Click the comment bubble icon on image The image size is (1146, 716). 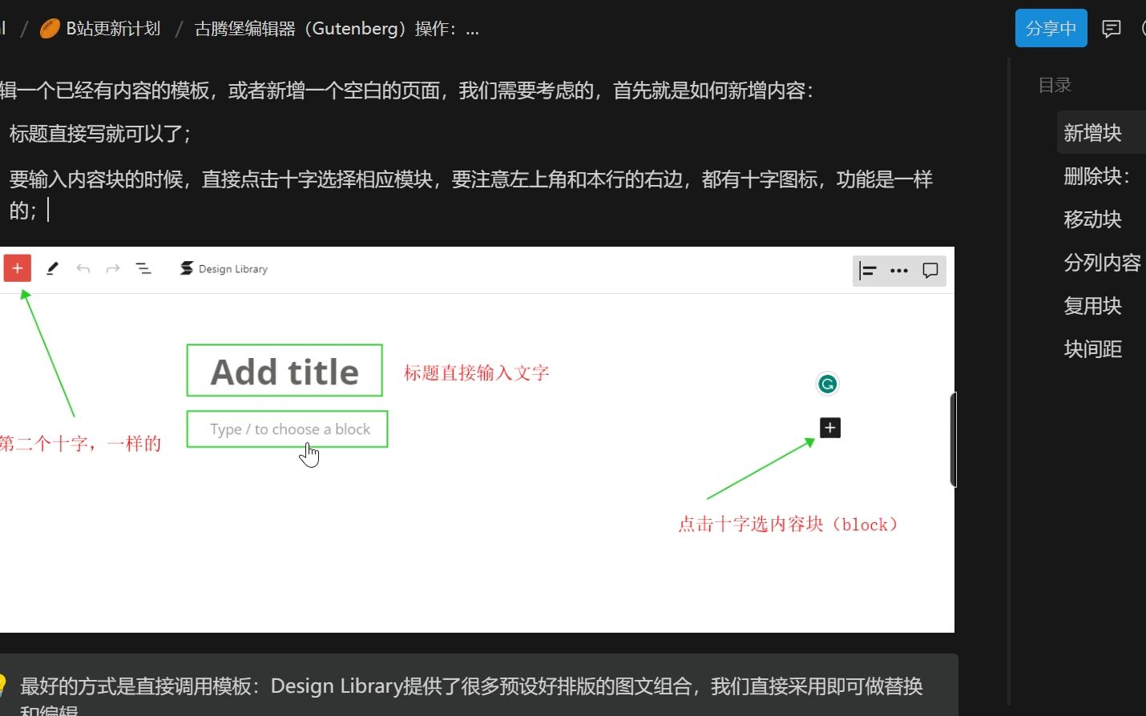click(930, 271)
